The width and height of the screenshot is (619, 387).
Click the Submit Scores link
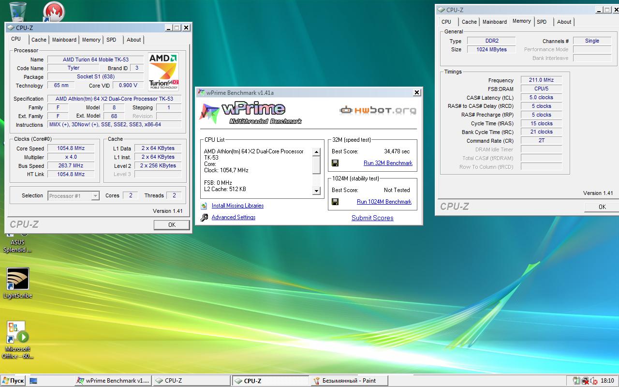372,218
